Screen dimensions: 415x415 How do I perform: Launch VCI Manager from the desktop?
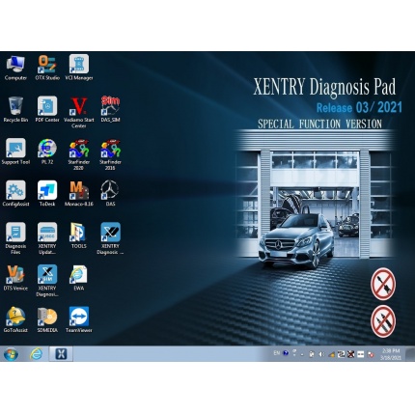[79, 68]
